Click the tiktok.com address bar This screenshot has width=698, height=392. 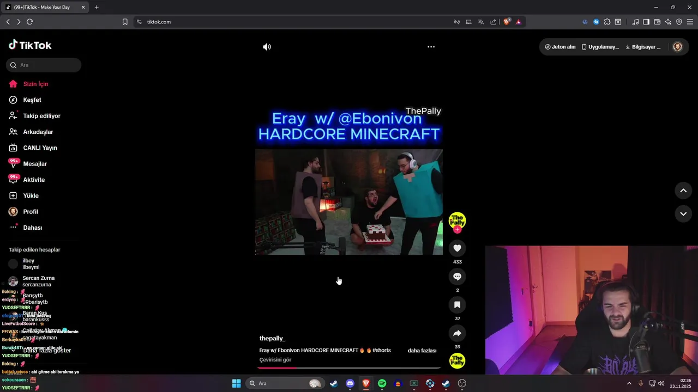(294, 22)
